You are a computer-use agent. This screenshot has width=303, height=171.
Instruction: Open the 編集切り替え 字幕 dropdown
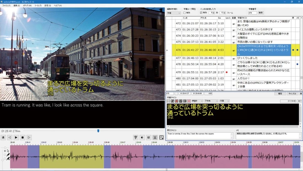coord(174,13)
